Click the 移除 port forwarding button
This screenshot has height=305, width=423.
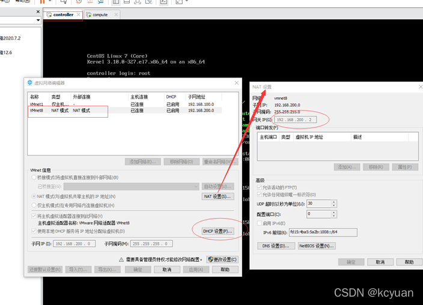376,167
